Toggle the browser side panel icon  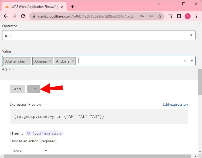point(179,16)
